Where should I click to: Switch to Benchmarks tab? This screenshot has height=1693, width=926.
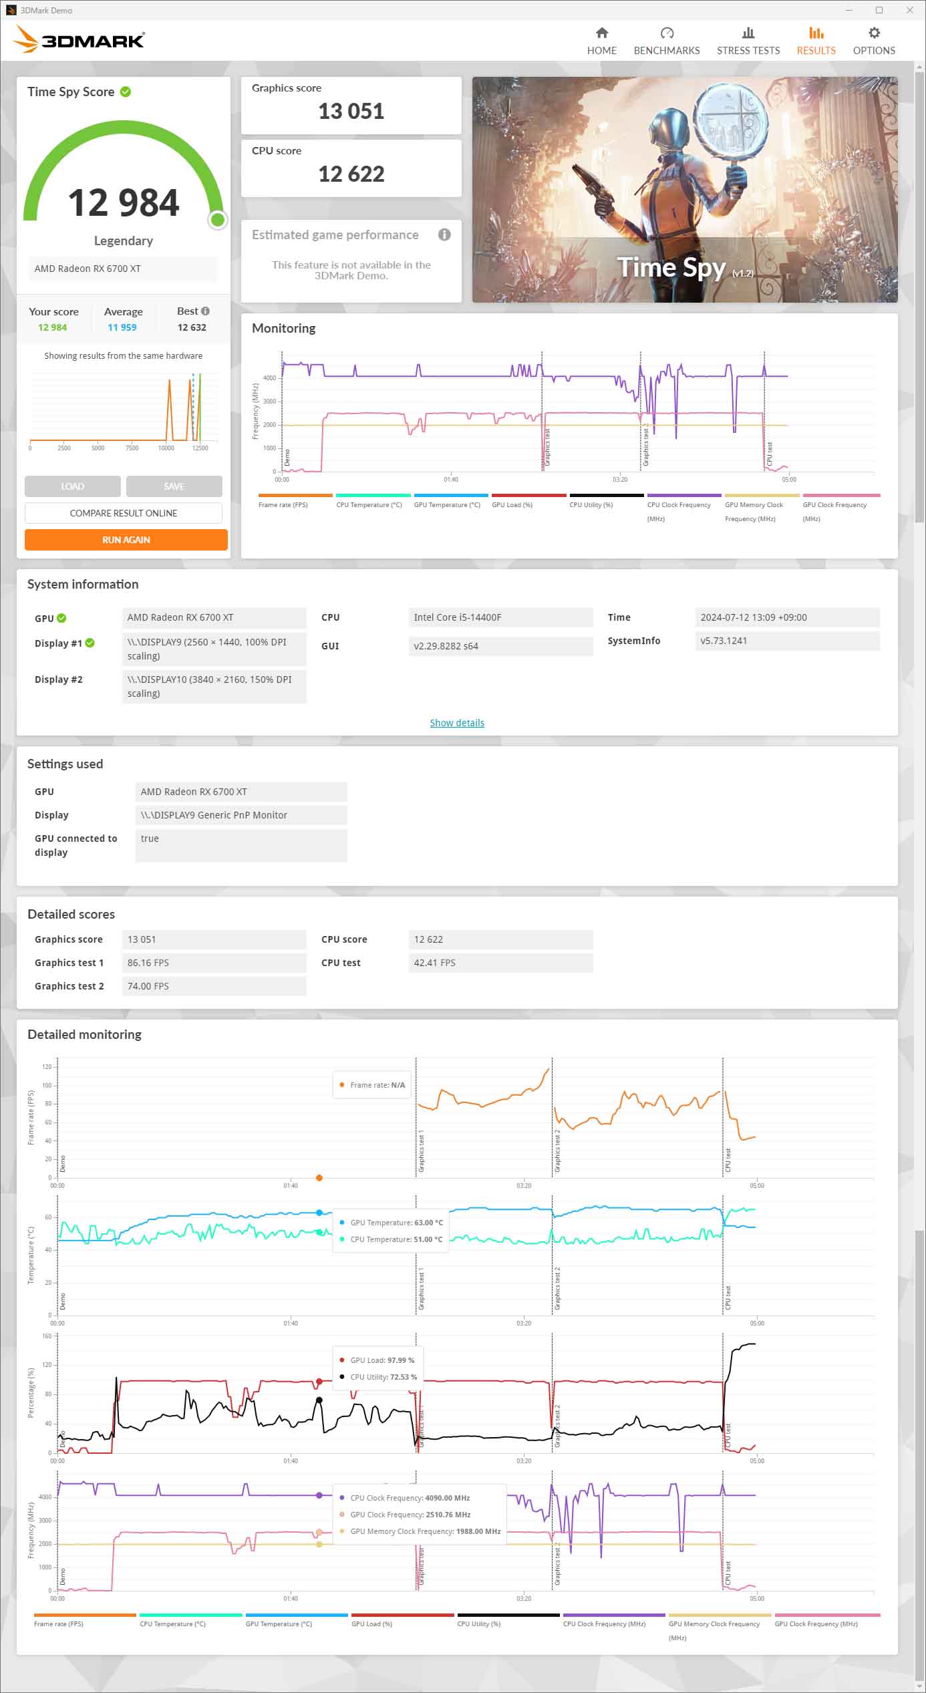tap(666, 41)
